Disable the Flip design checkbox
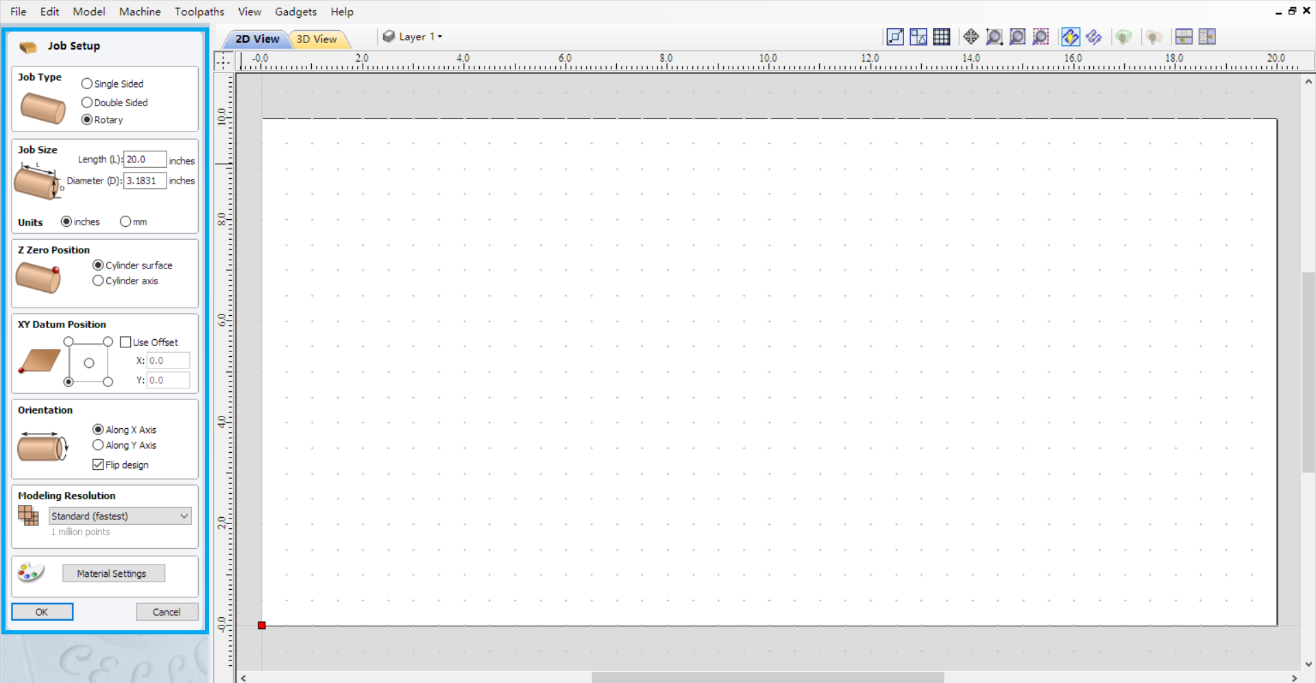1316x683 pixels. pyautogui.click(x=97, y=464)
